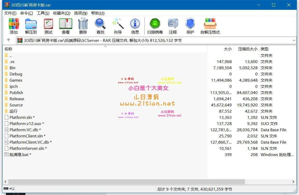Screen dimensions: 299x195
Task: Open the 选项(N) options menu
Action: coord(81,13)
